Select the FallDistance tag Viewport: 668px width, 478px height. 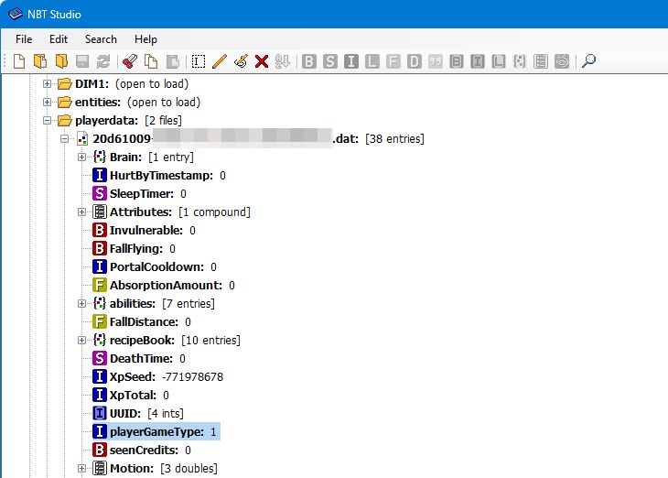[142, 322]
